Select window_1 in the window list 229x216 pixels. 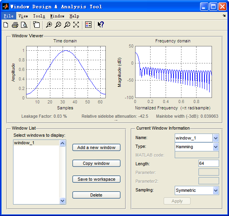coord(36,143)
